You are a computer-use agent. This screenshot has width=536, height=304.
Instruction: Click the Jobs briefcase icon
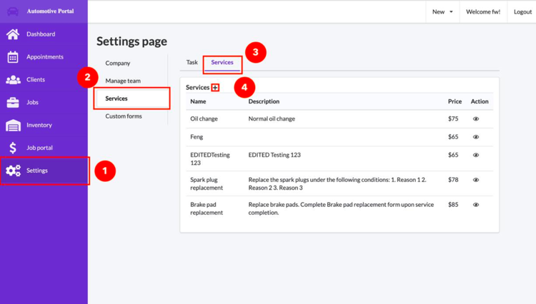pos(13,103)
